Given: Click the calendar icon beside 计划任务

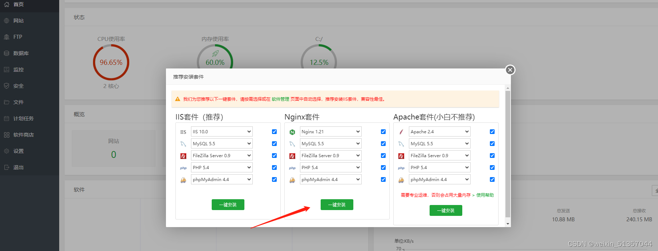Looking at the screenshot, I should click(x=7, y=118).
